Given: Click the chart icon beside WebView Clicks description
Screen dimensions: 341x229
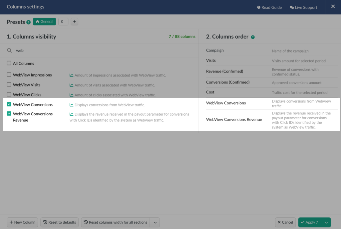Looking at the screenshot, I should pos(71,95).
